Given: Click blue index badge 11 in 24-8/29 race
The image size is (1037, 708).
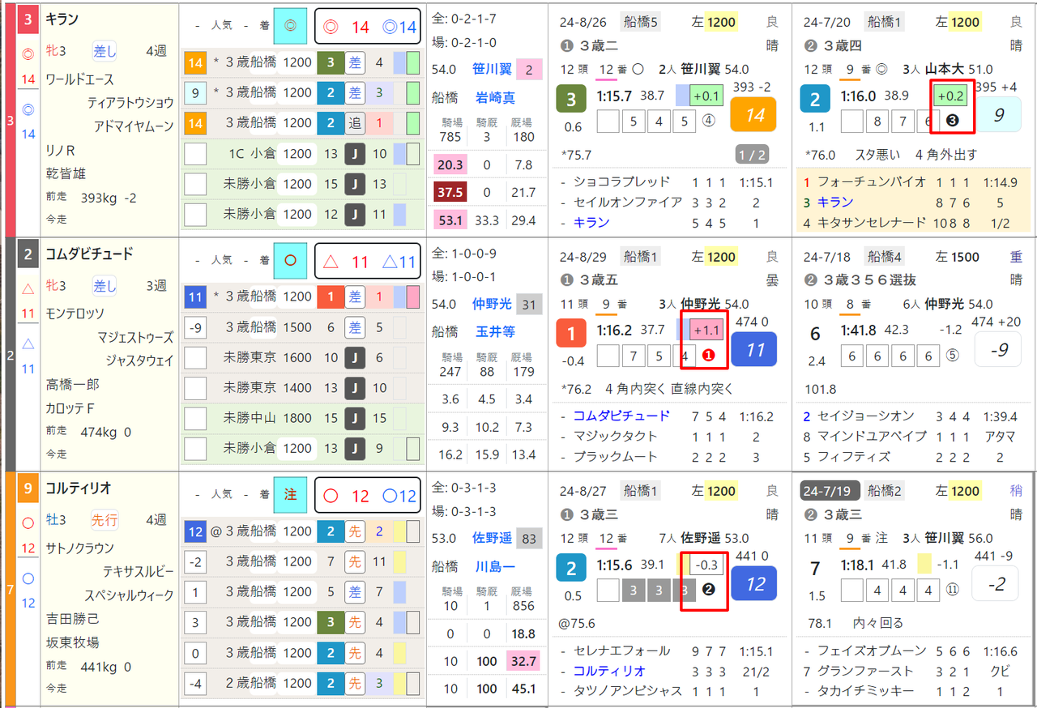Looking at the screenshot, I should pyautogui.click(x=753, y=349).
